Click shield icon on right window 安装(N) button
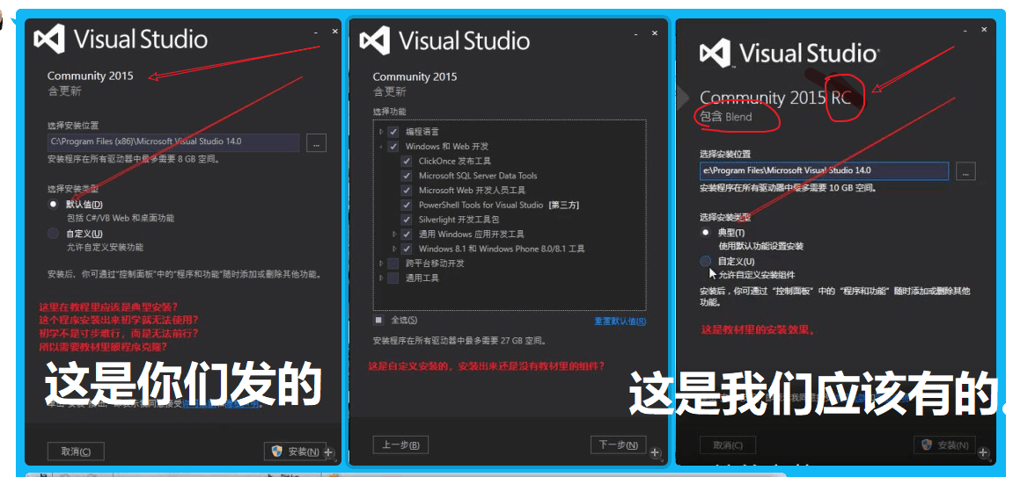 tap(927, 444)
